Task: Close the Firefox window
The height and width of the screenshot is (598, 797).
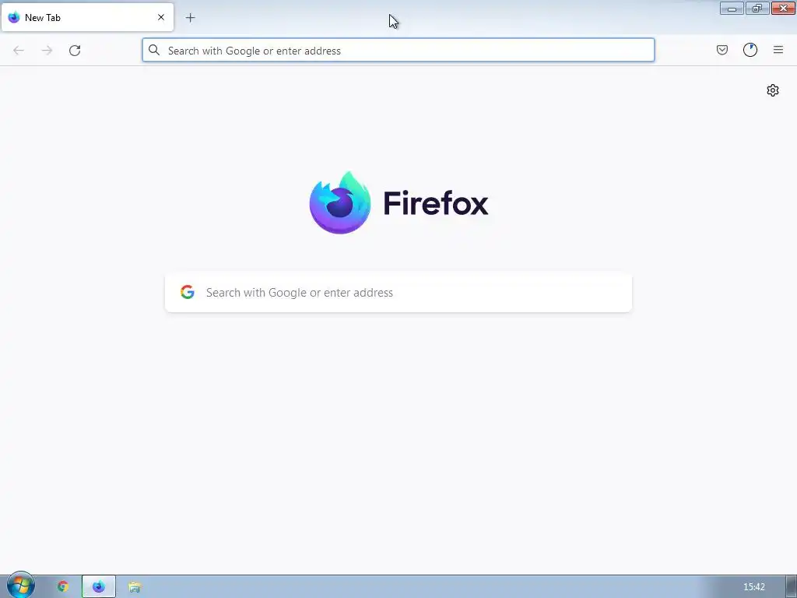Action: [x=783, y=8]
